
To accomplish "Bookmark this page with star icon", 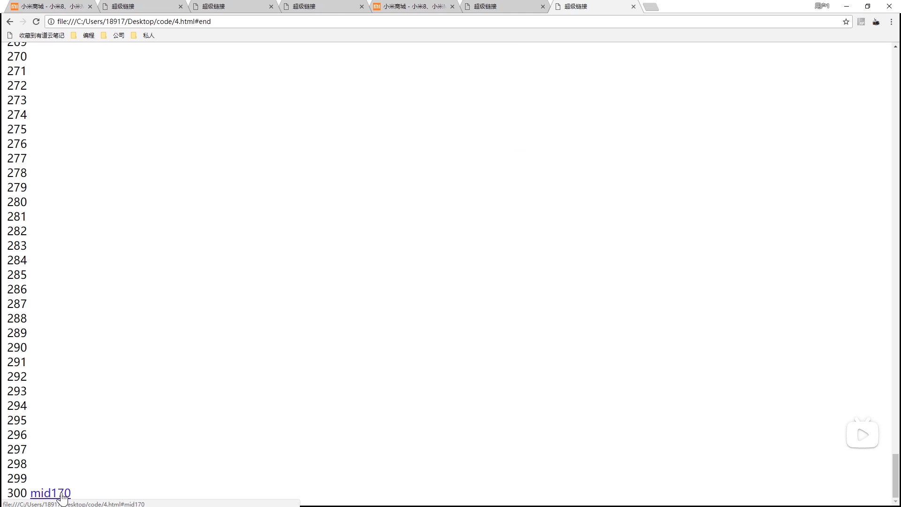I will click(x=846, y=22).
